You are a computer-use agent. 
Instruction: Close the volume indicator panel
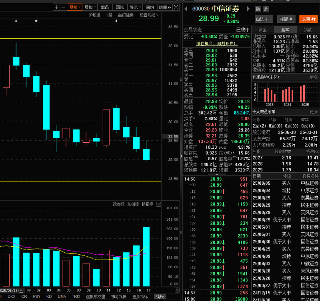pos(158,204)
